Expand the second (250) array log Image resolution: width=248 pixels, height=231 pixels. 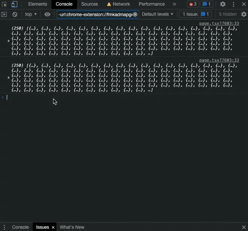9,78
